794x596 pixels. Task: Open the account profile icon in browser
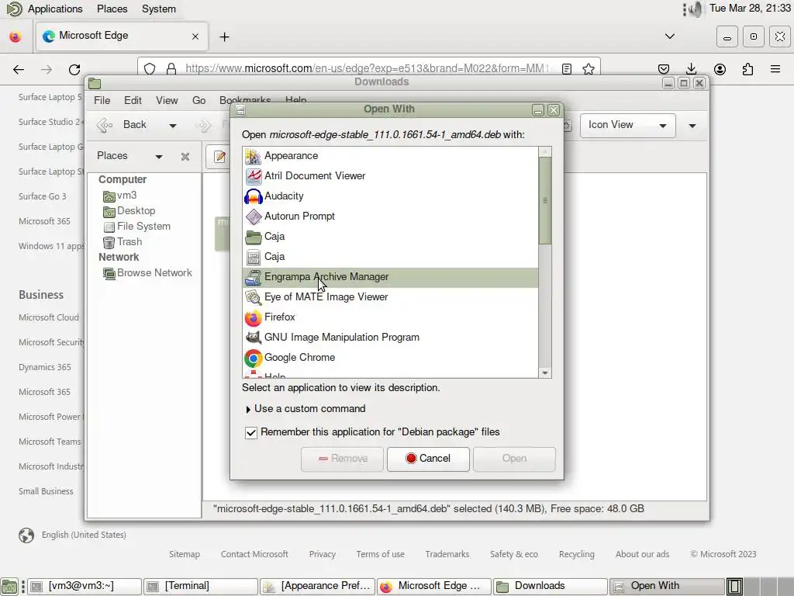720,69
